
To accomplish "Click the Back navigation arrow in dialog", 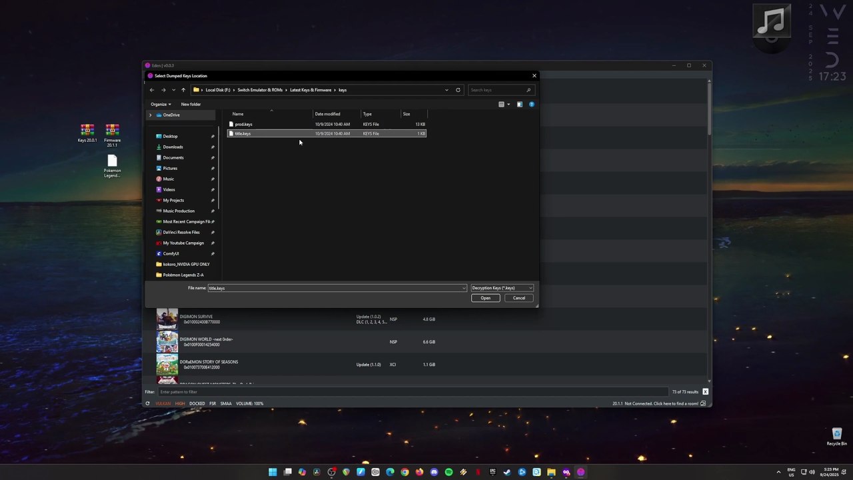I will [152, 90].
